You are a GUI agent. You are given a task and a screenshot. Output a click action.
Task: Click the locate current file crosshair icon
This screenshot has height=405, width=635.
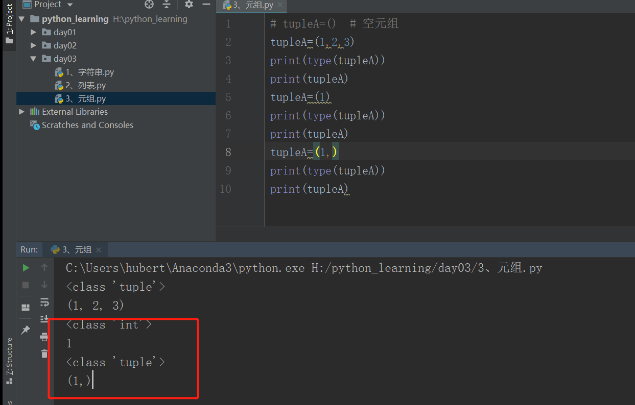point(149,5)
